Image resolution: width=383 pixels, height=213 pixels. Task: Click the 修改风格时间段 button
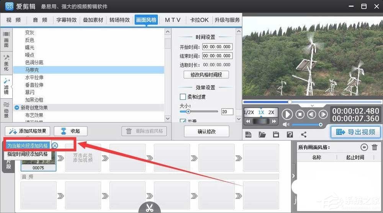tap(206, 75)
